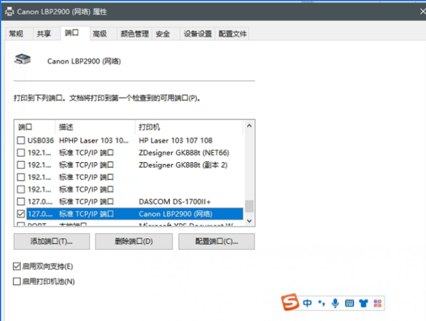Click the HPHP Laser 103 10... description cell

94,140
